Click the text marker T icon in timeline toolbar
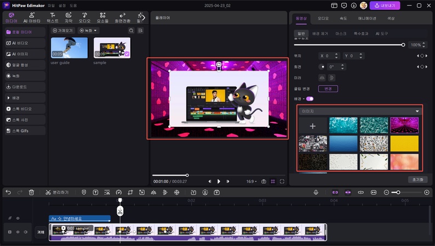This screenshot has width=435, height=246. click(x=95, y=192)
